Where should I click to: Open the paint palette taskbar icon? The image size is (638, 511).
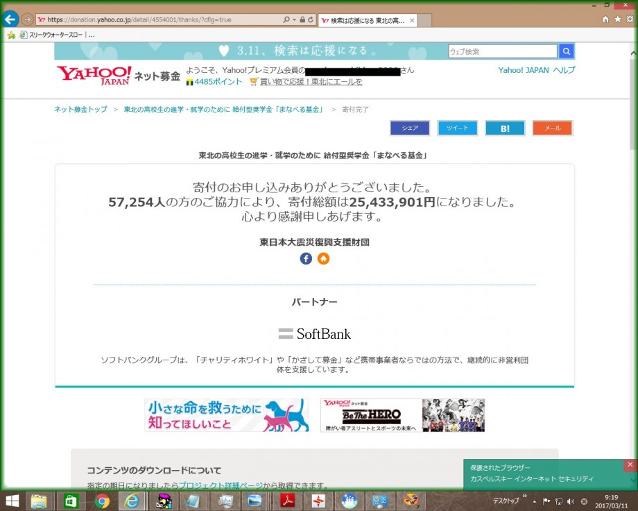pos(410,501)
